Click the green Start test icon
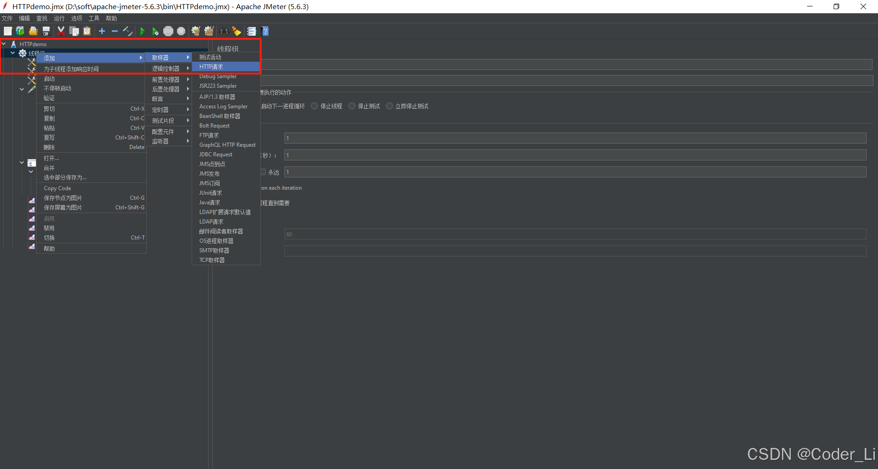The width and height of the screenshot is (878, 469). click(x=143, y=31)
